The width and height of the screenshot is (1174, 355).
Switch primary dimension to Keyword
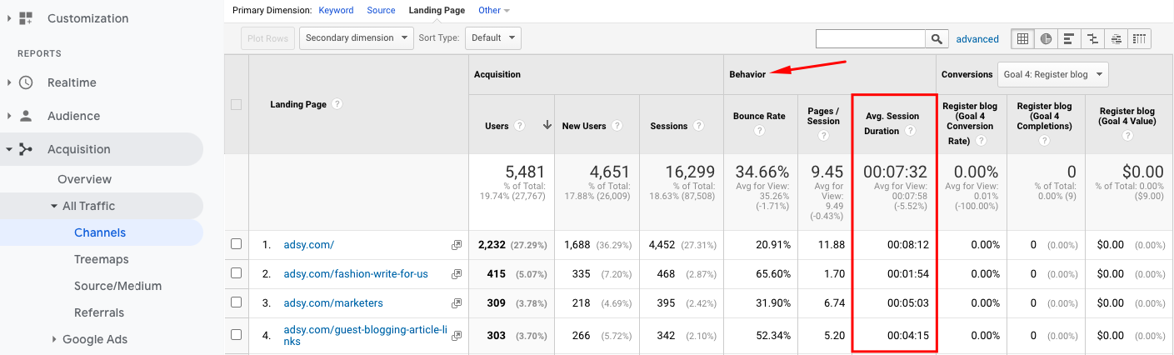point(336,10)
